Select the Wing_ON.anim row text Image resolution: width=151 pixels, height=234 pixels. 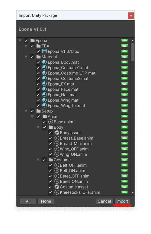73,154
